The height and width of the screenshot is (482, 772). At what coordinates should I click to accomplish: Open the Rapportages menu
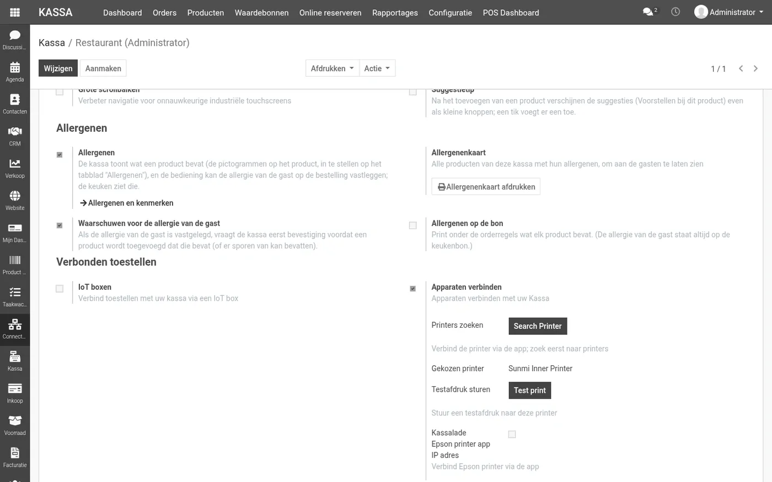[395, 12]
